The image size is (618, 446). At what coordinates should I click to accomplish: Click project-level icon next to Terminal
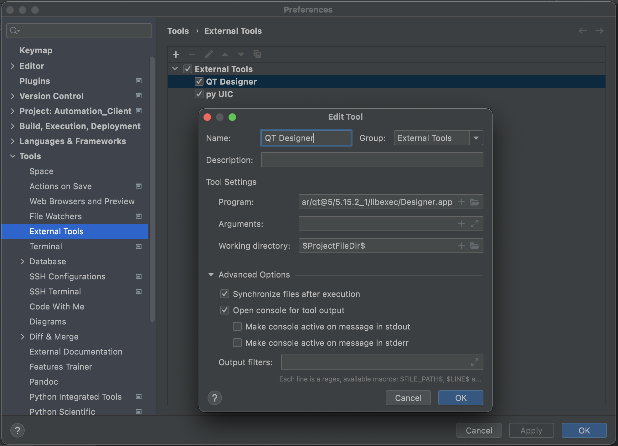point(139,246)
